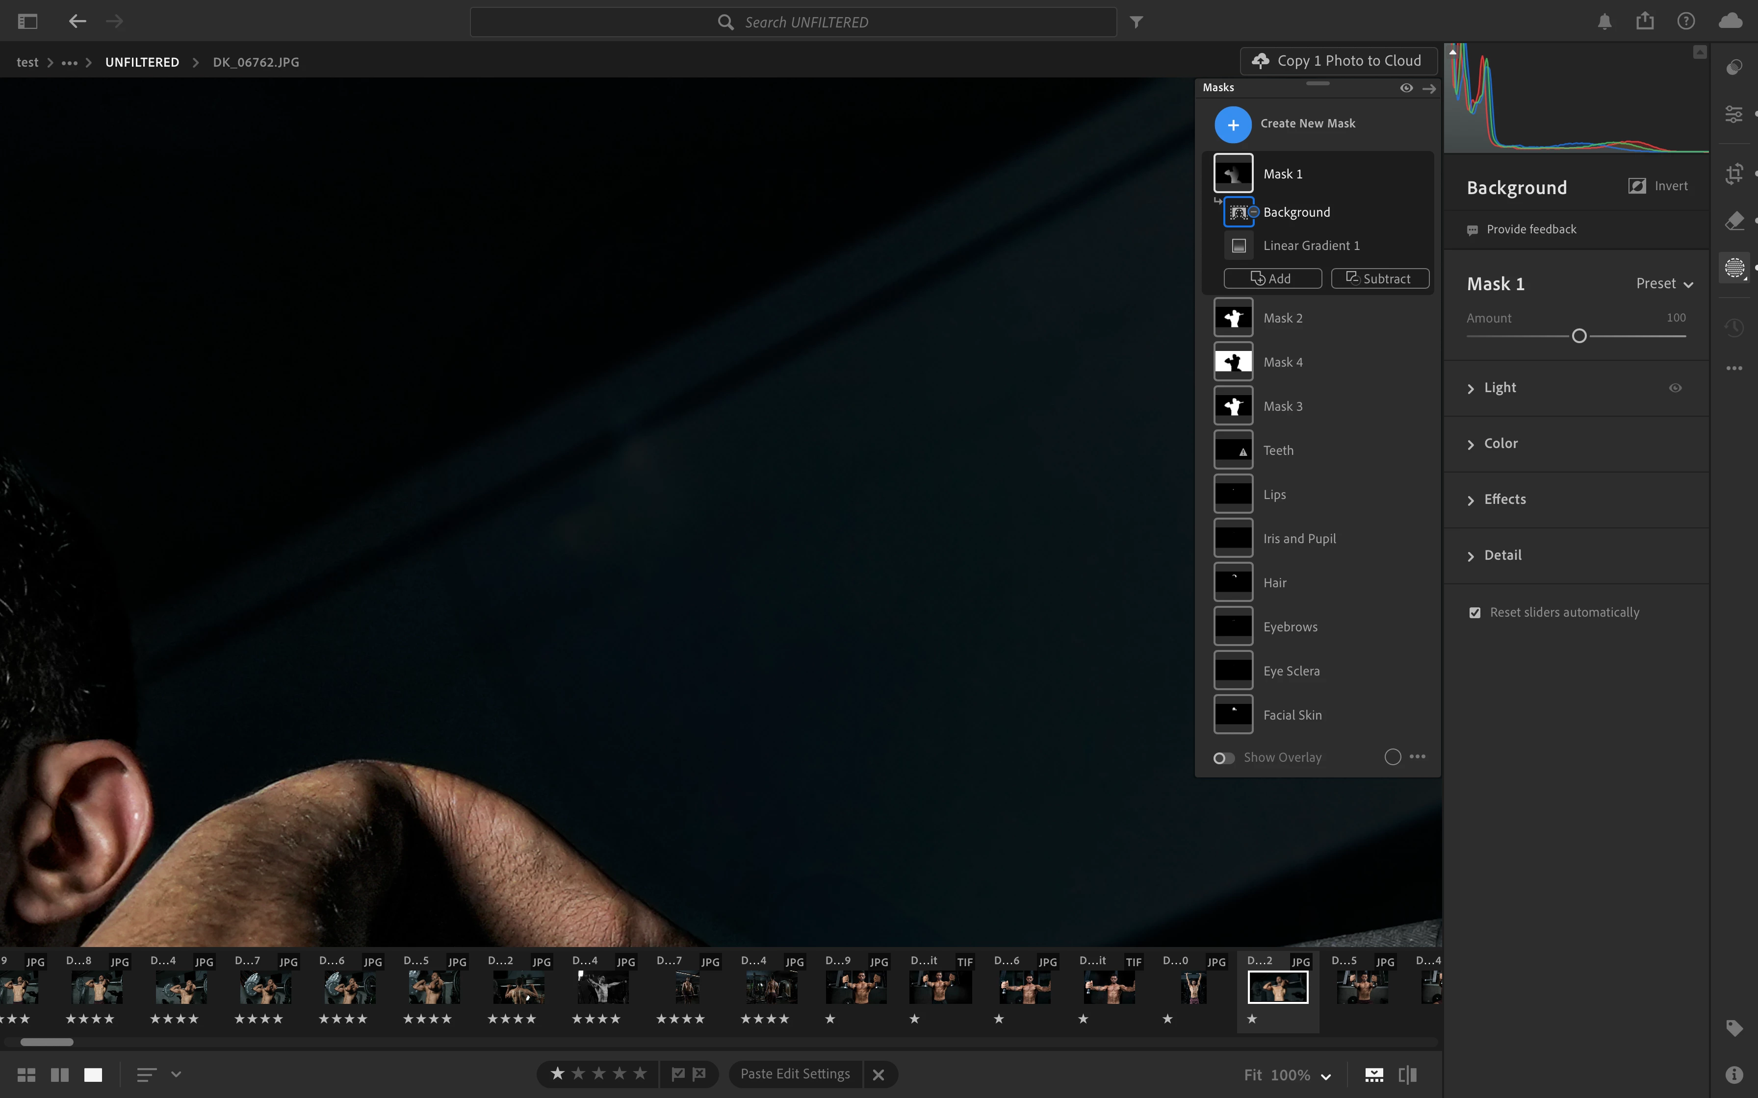This screenshot has height=1098, width=1758.
Task: Open the Crop and rotate tool
Action: point(1734,174)
